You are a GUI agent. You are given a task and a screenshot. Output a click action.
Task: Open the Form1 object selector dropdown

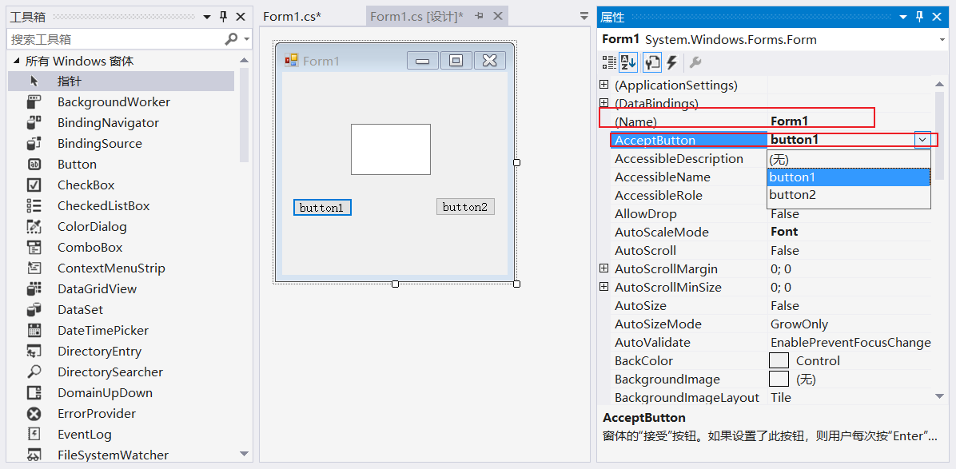[x=942, y=40]
